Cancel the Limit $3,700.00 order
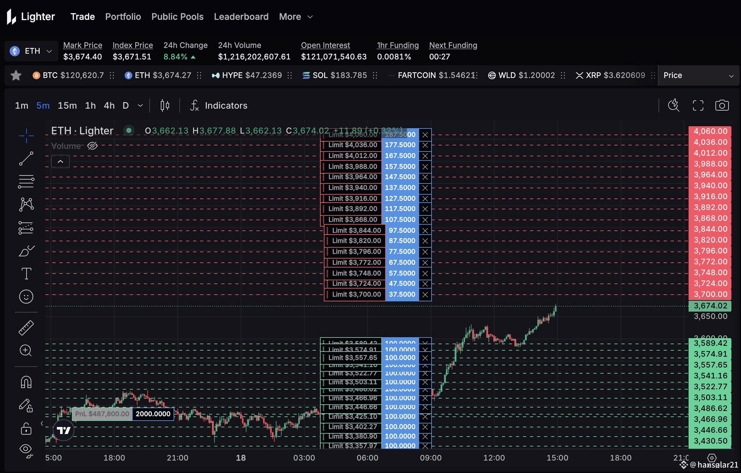 pos(425,295)
